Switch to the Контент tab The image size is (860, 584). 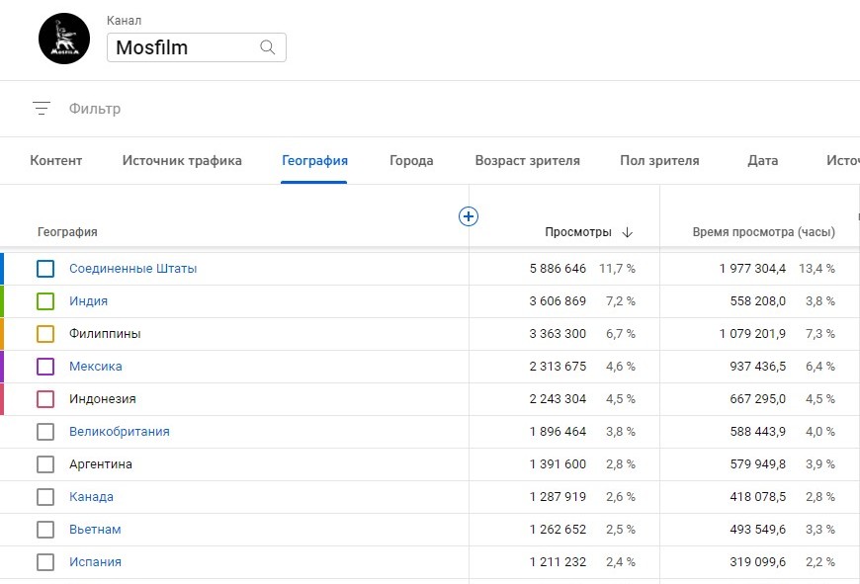56,160
